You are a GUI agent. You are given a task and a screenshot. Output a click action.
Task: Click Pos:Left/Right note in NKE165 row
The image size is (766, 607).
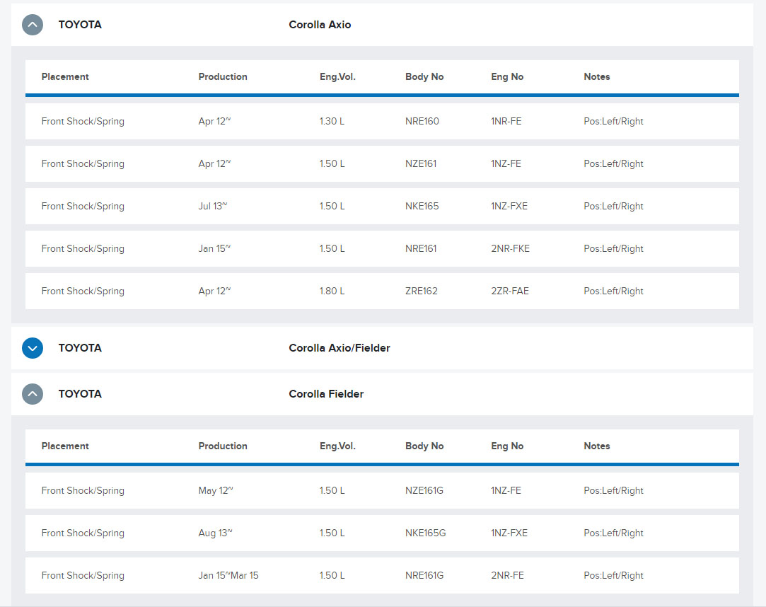pyautogui.click(x=613, y=207)
